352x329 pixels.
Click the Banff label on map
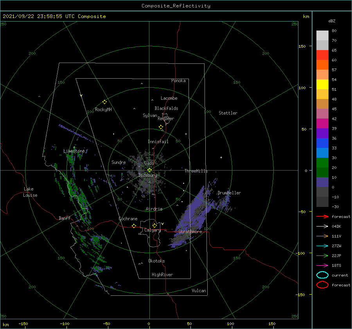tap(65, 218)
